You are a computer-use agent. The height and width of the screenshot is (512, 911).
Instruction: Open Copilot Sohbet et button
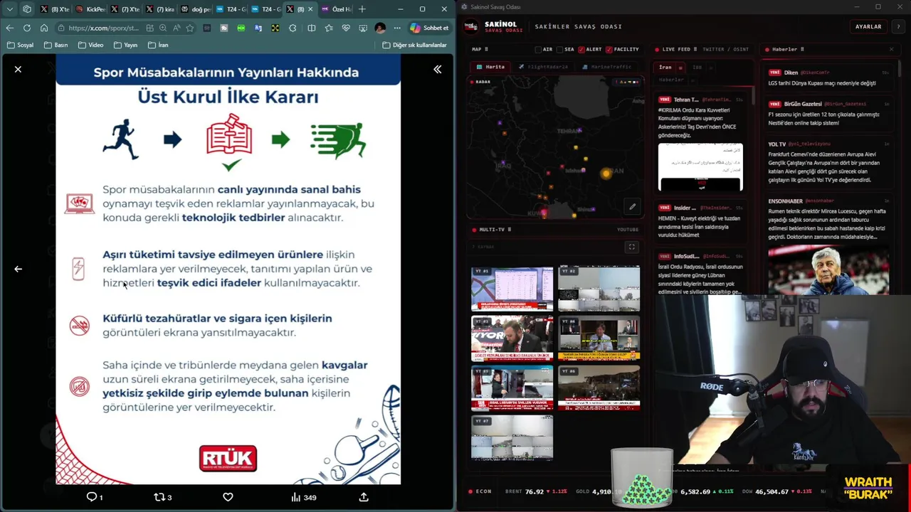429,28
